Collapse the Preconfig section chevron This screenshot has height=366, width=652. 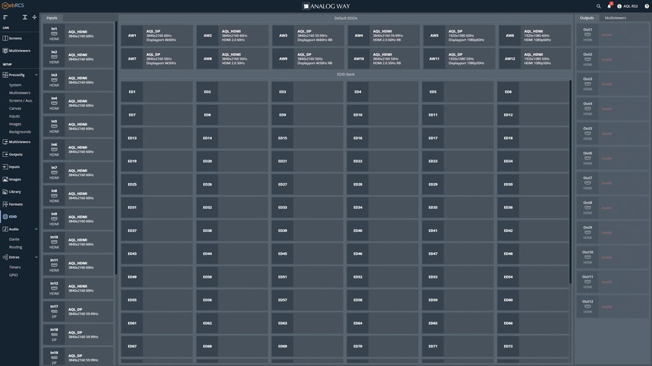(36, 75)
